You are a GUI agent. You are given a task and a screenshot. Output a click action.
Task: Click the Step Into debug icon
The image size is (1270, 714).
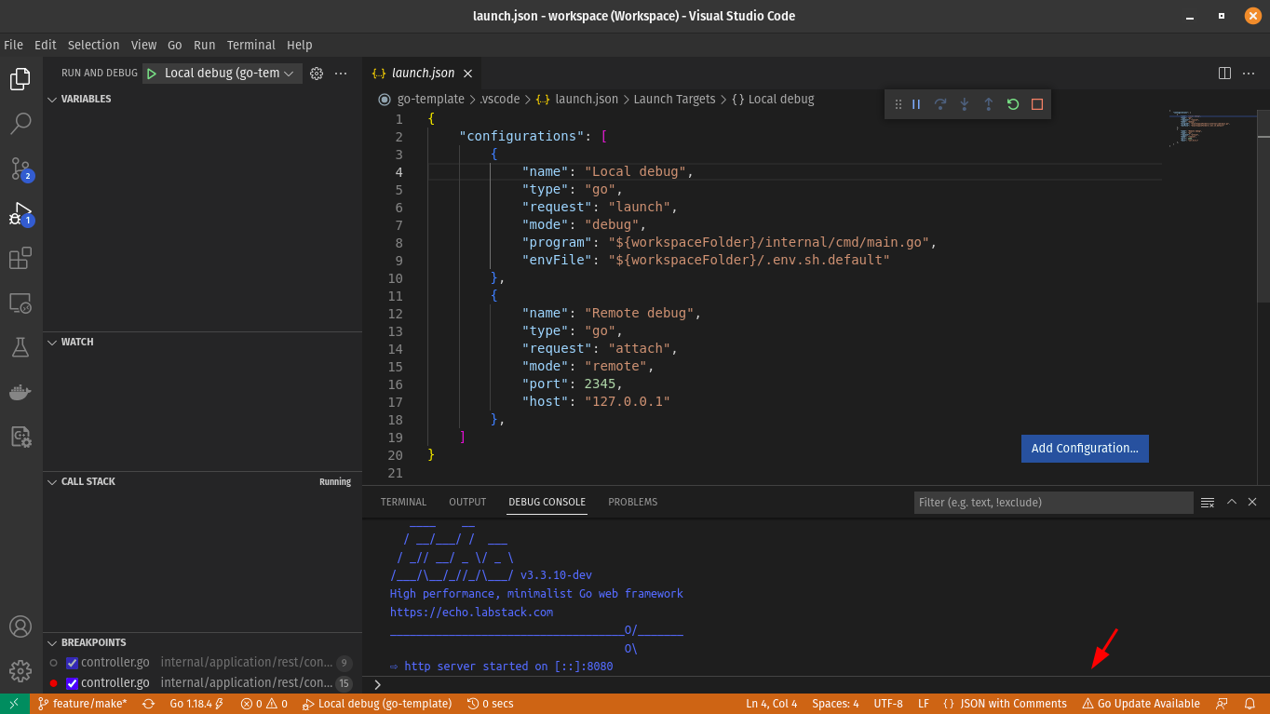964,103
